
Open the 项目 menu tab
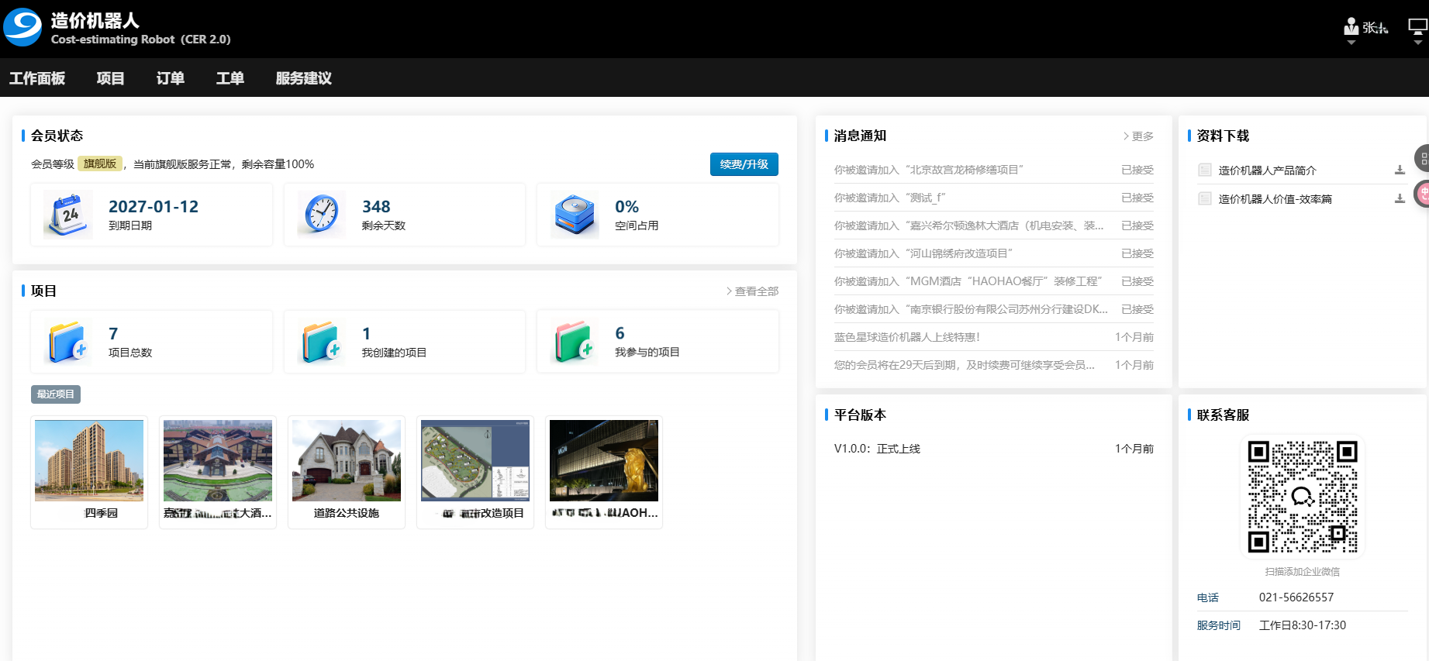pos(110,78)
